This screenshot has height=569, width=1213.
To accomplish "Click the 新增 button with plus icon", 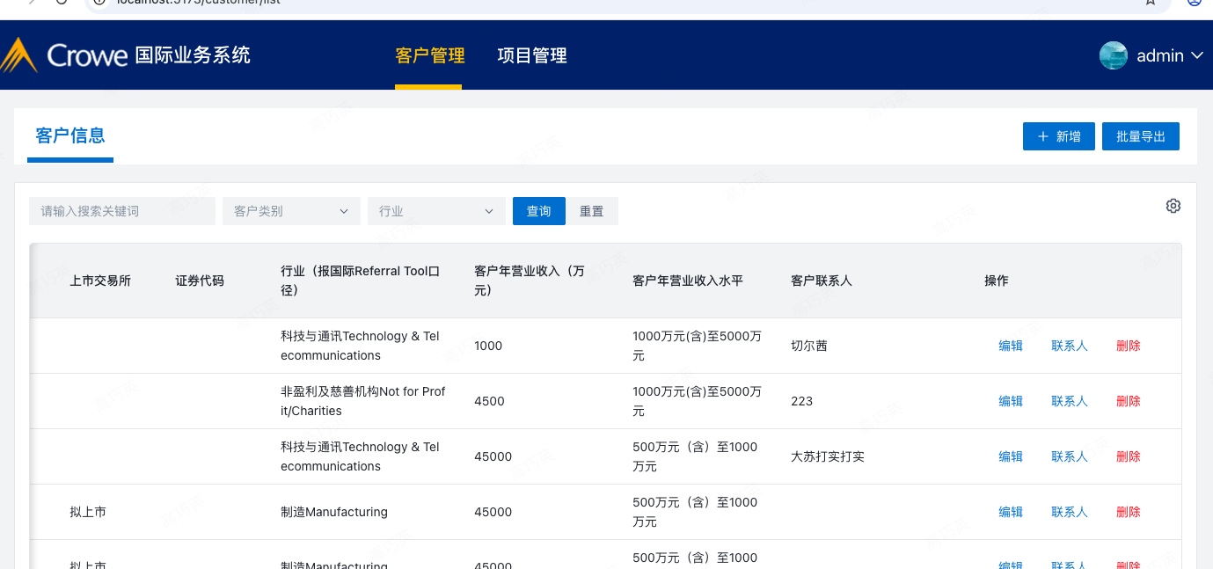I will point(1058,136).
